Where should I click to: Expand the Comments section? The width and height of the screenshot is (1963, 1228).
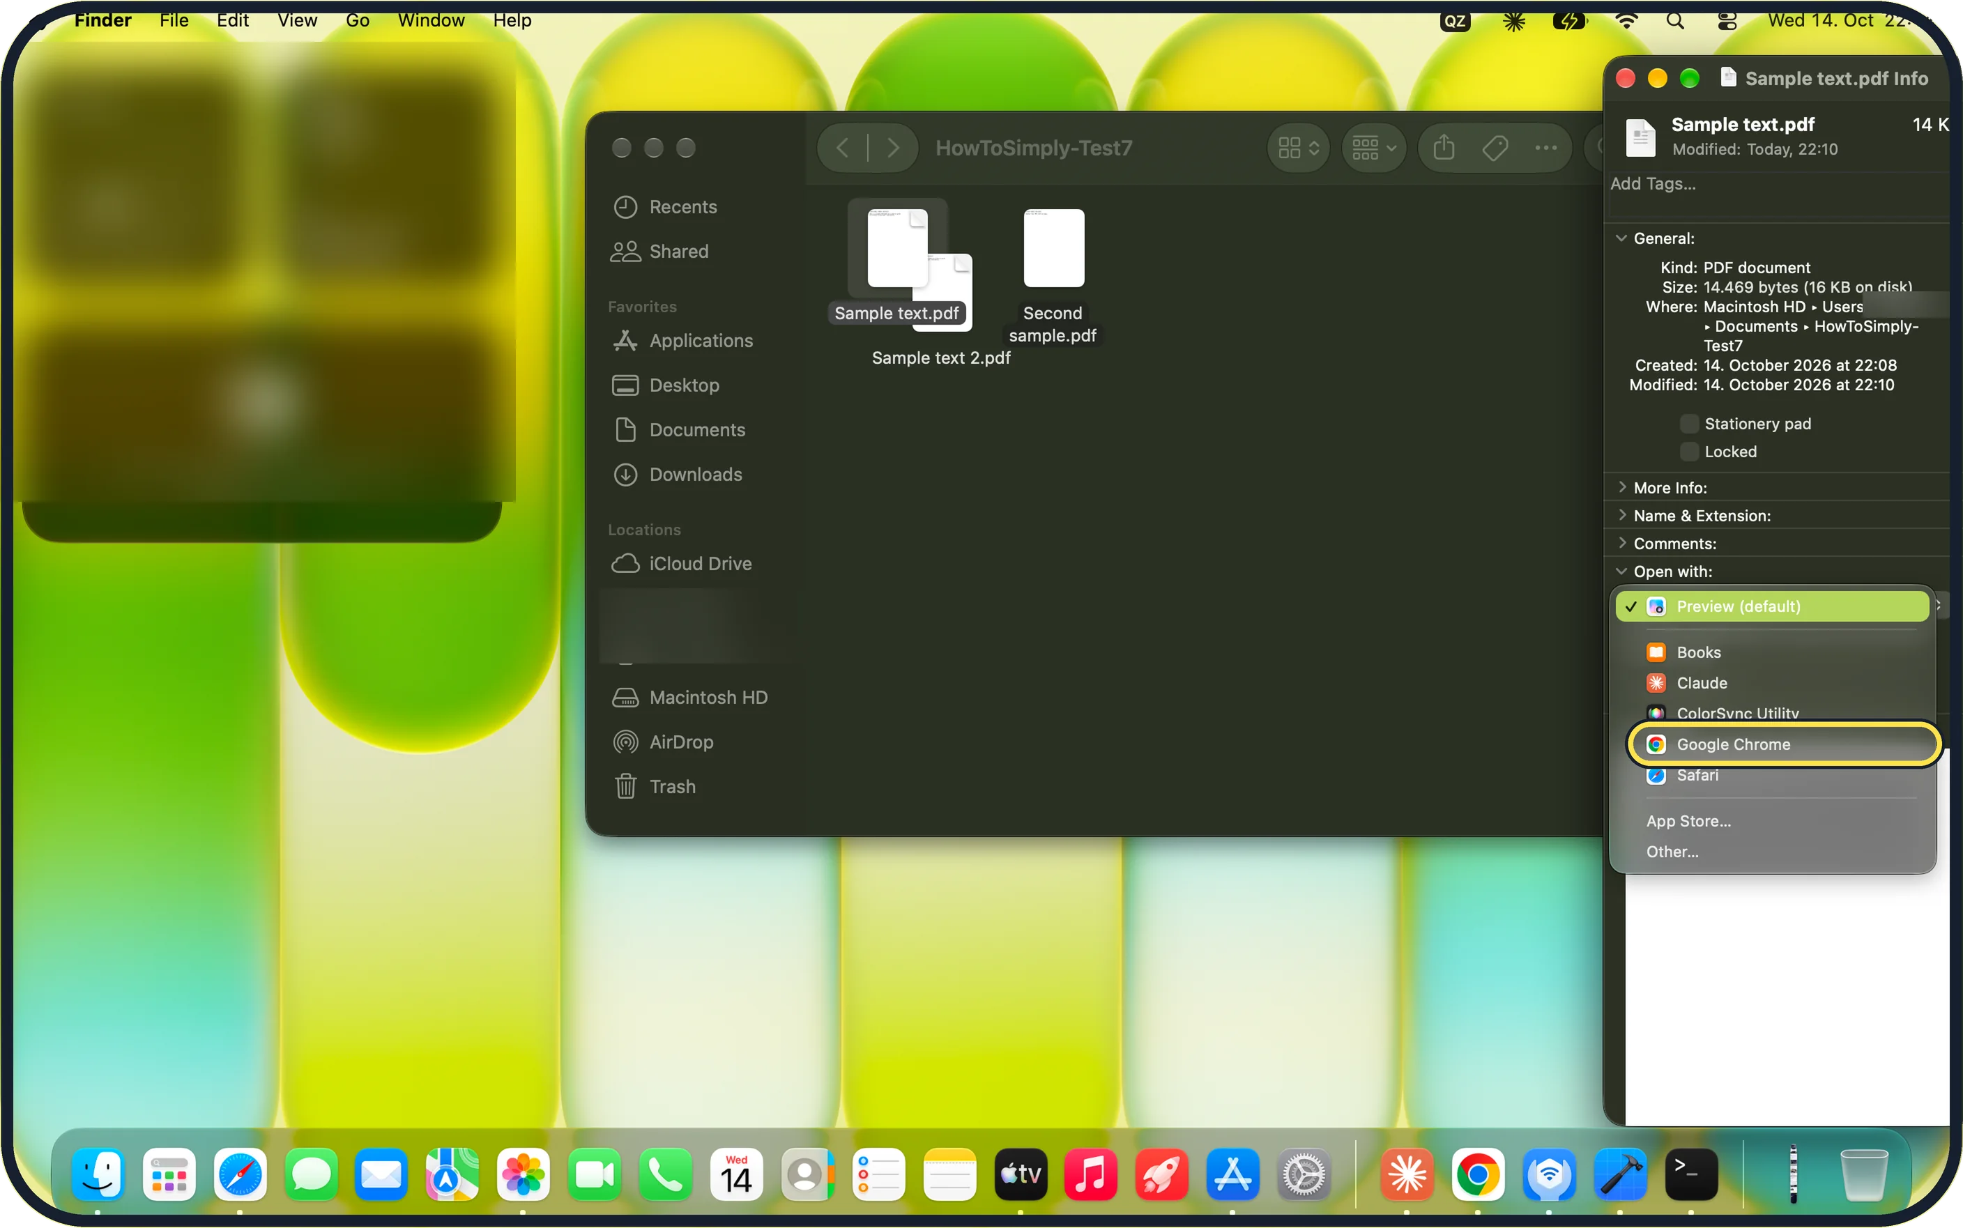[1621, 544]
